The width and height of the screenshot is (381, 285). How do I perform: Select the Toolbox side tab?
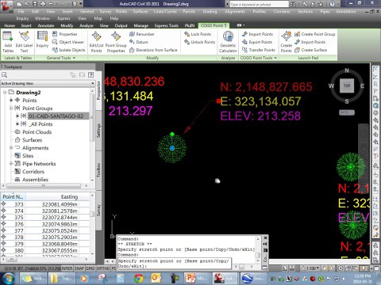(x=98, y=170)
